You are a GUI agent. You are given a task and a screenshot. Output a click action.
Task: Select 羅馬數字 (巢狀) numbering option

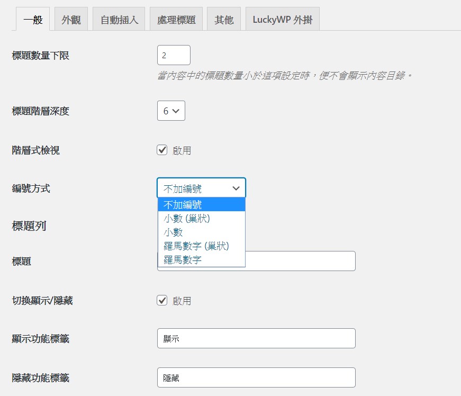point(202,246)
